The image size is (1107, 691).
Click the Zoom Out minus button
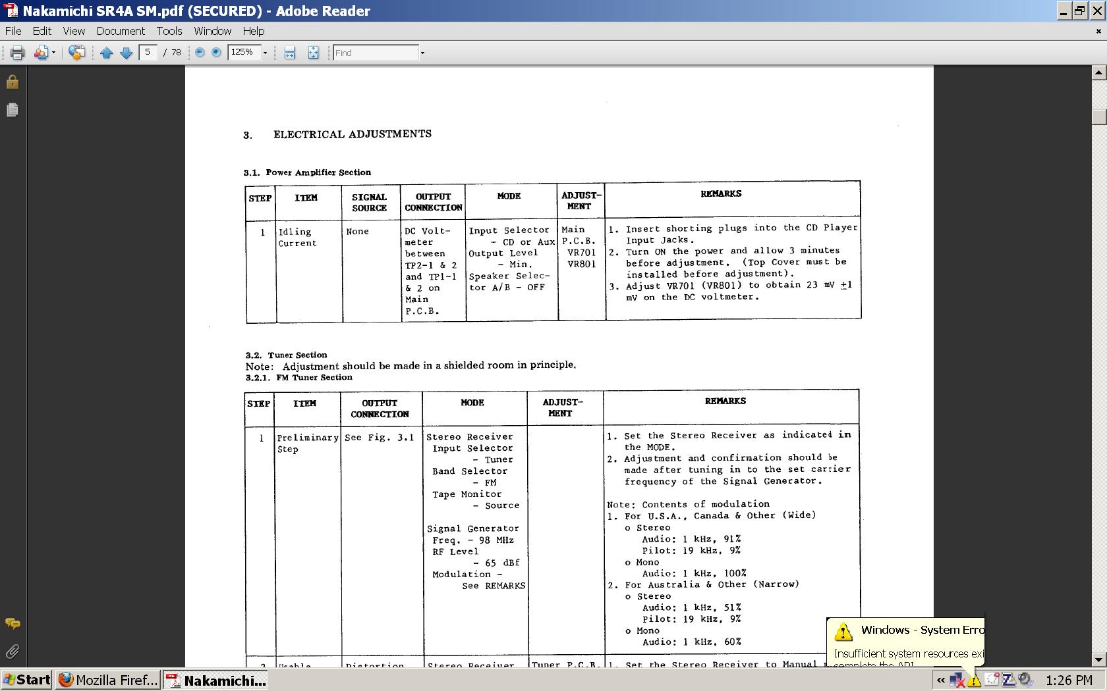200,52
